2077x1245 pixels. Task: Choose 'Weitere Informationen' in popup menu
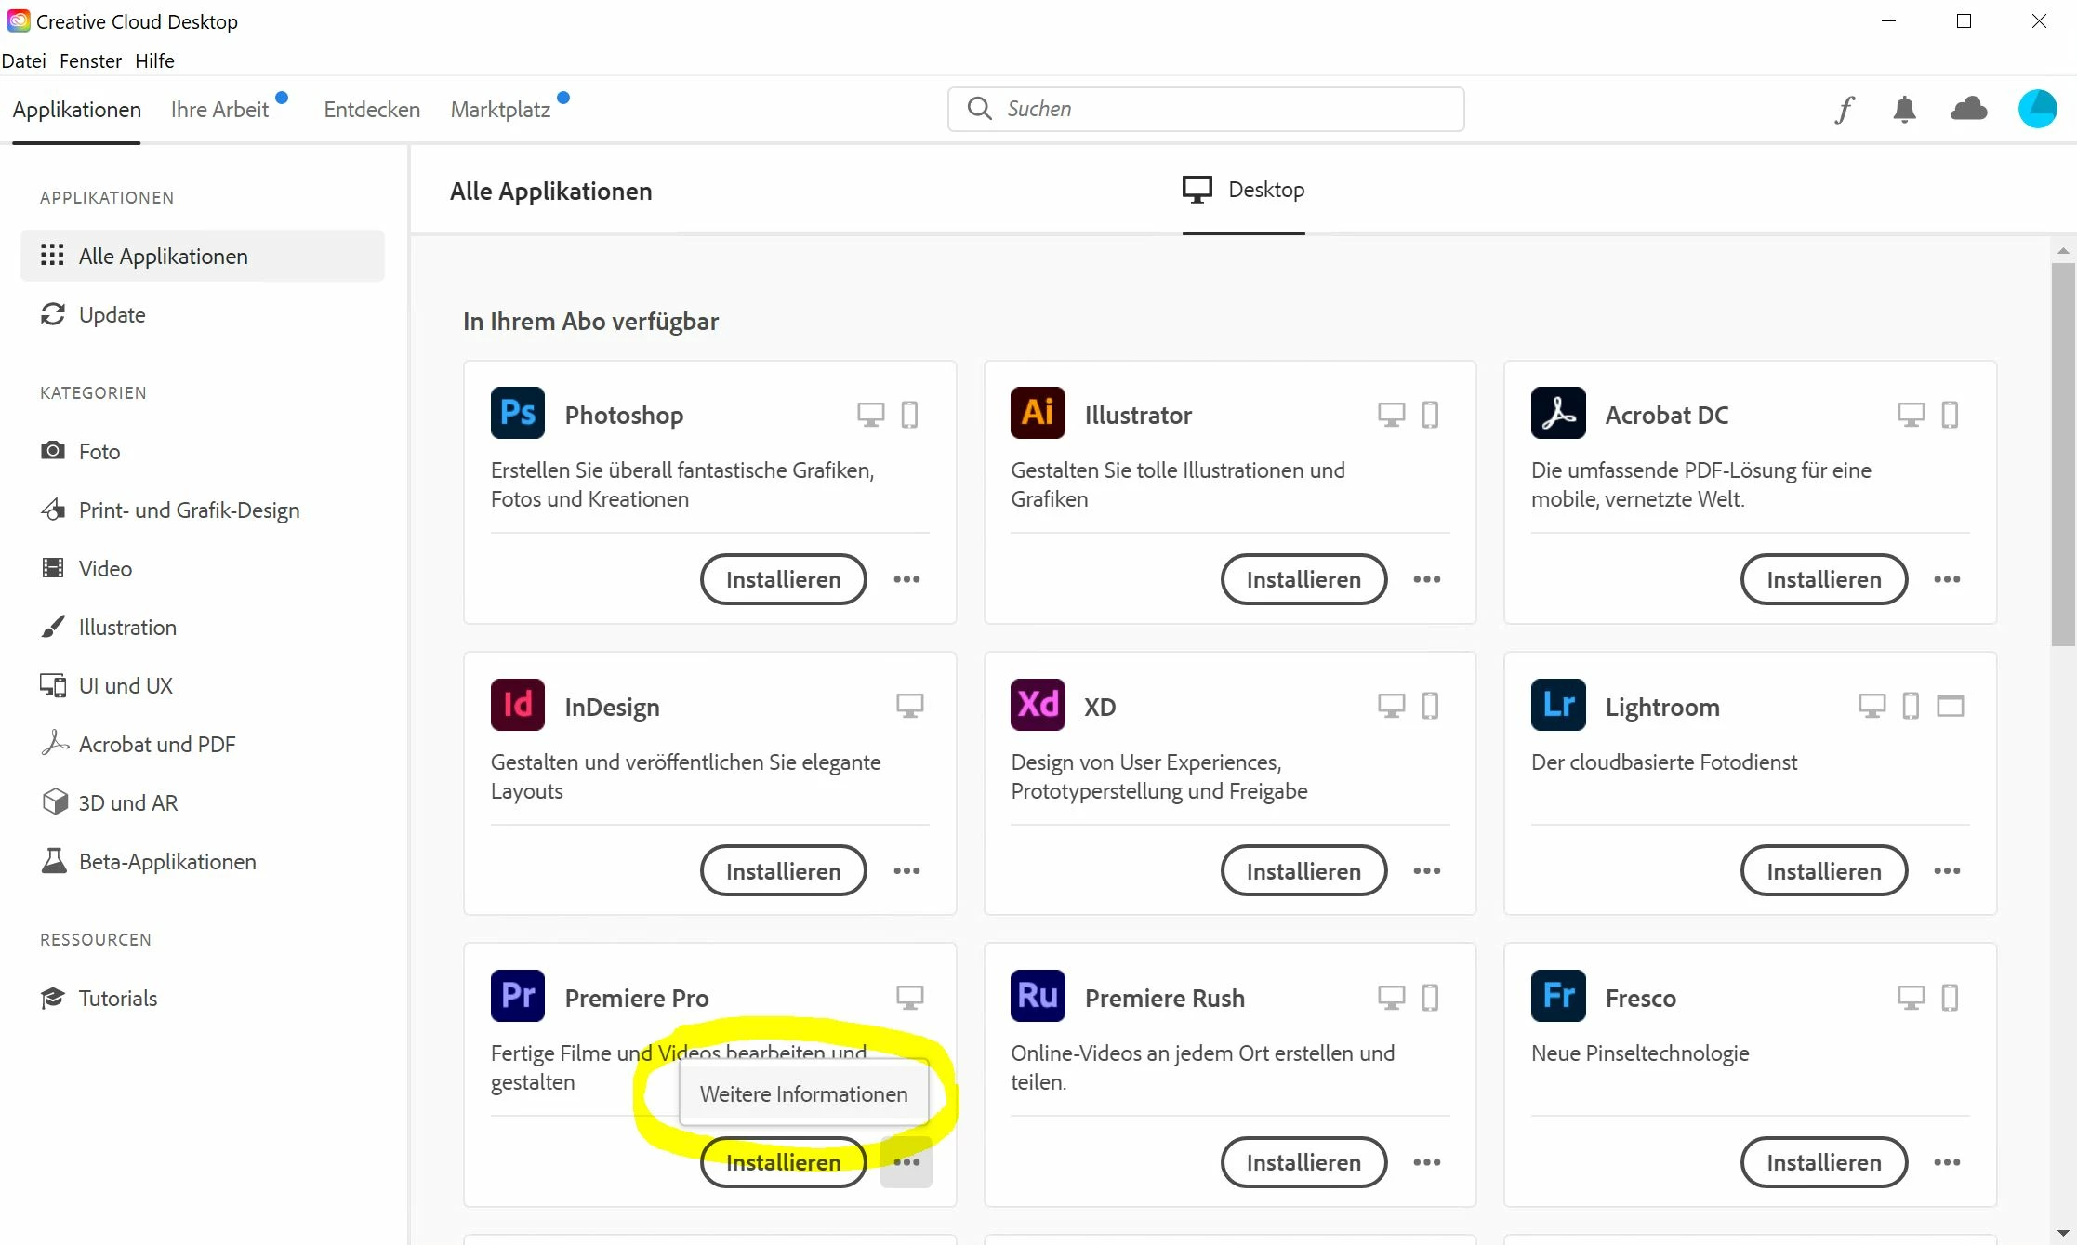coord(803,1094)
